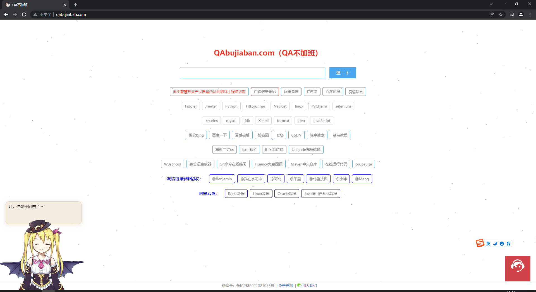The height and width of the screenshot is (292, 536).
Task: Open 向用智慧改变产品质量的软件测试工程师致敬 link
Action: point(209,92)
